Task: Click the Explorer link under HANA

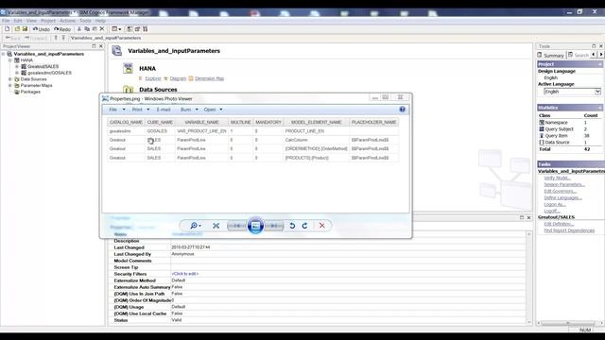Action: [153, 78]
